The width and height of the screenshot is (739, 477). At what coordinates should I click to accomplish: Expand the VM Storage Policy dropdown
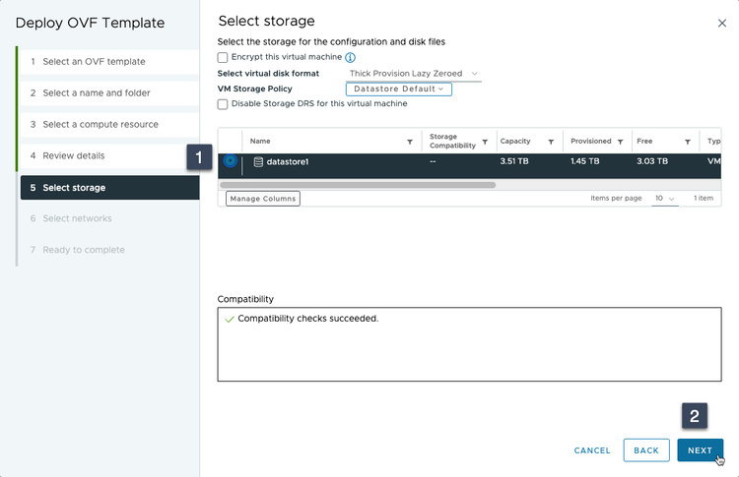tap(398, 89)
